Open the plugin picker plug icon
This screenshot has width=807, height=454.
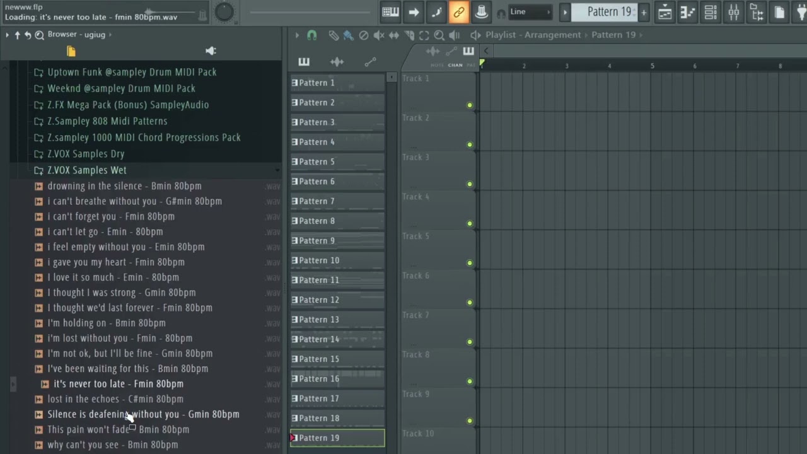point(801,12)
